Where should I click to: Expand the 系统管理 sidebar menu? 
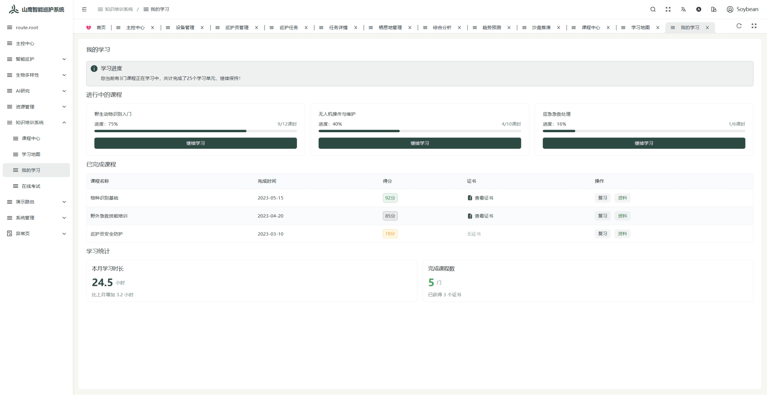click(36, 217)
